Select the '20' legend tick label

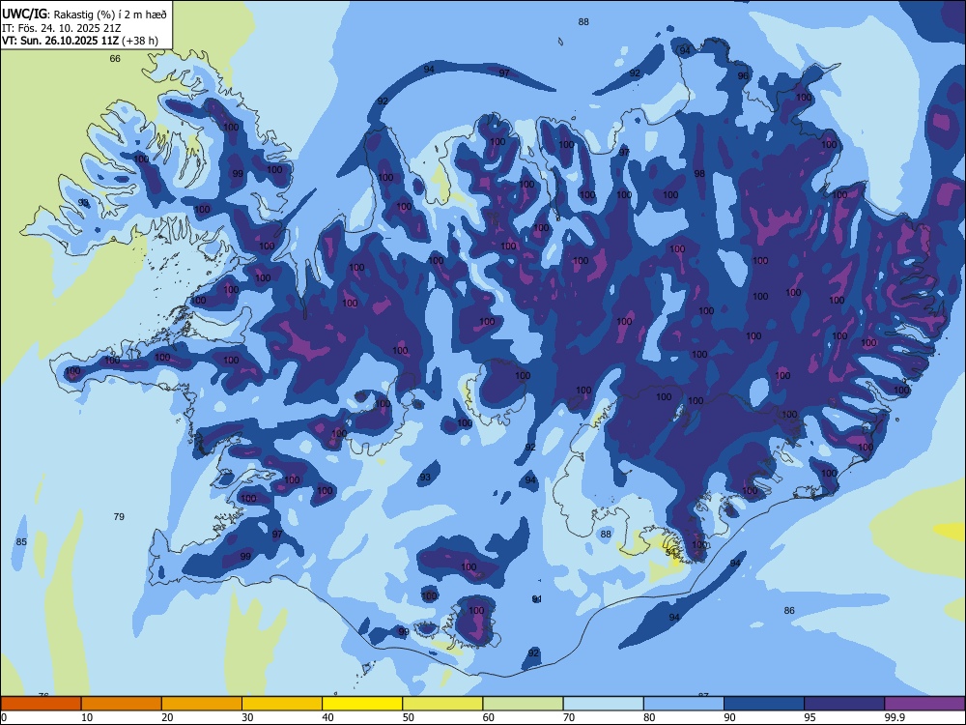pyautogui.click(x=167, y=717)
